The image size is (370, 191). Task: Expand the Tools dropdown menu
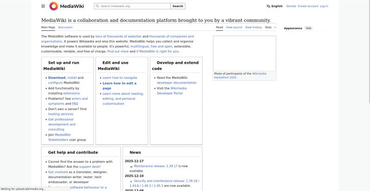coord(270,27)
